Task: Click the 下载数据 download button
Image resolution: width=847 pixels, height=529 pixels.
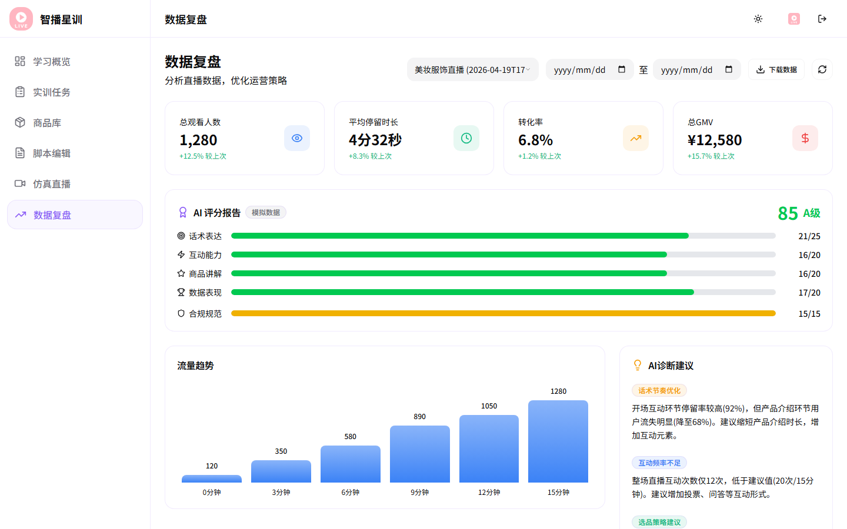Action: tap(776, 69)
